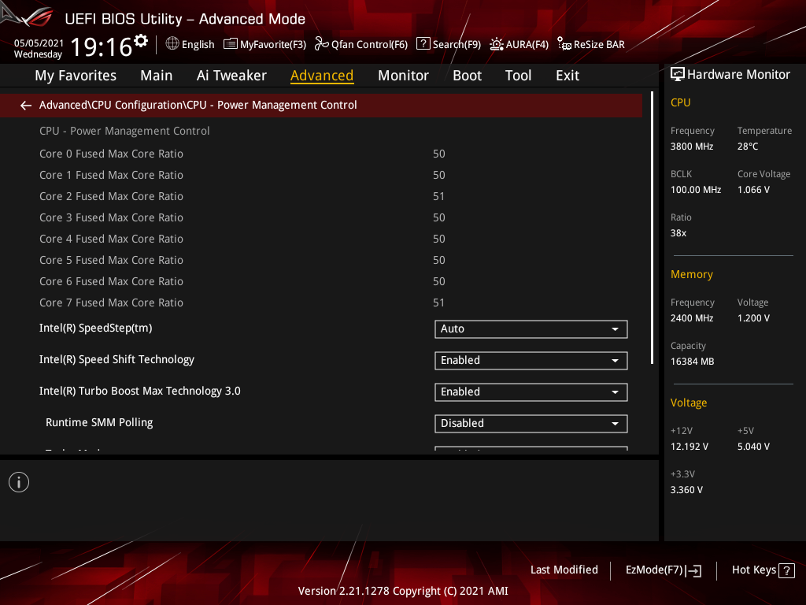Click the ReSize BAR label
Viewport: 806px width, 605px height.
(x=599, y=45)
